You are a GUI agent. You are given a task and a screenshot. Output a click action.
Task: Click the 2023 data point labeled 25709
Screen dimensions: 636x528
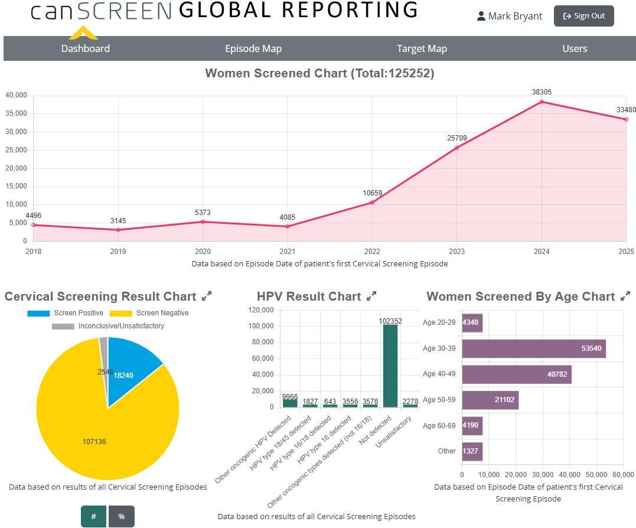coord(456,148)
